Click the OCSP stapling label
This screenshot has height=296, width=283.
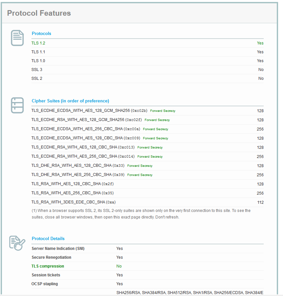44,284
